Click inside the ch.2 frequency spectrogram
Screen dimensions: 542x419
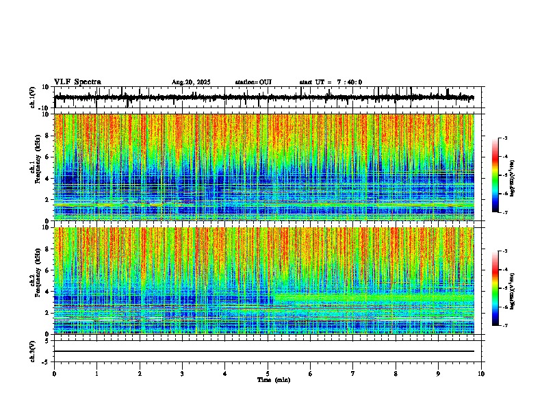(264, 281)
